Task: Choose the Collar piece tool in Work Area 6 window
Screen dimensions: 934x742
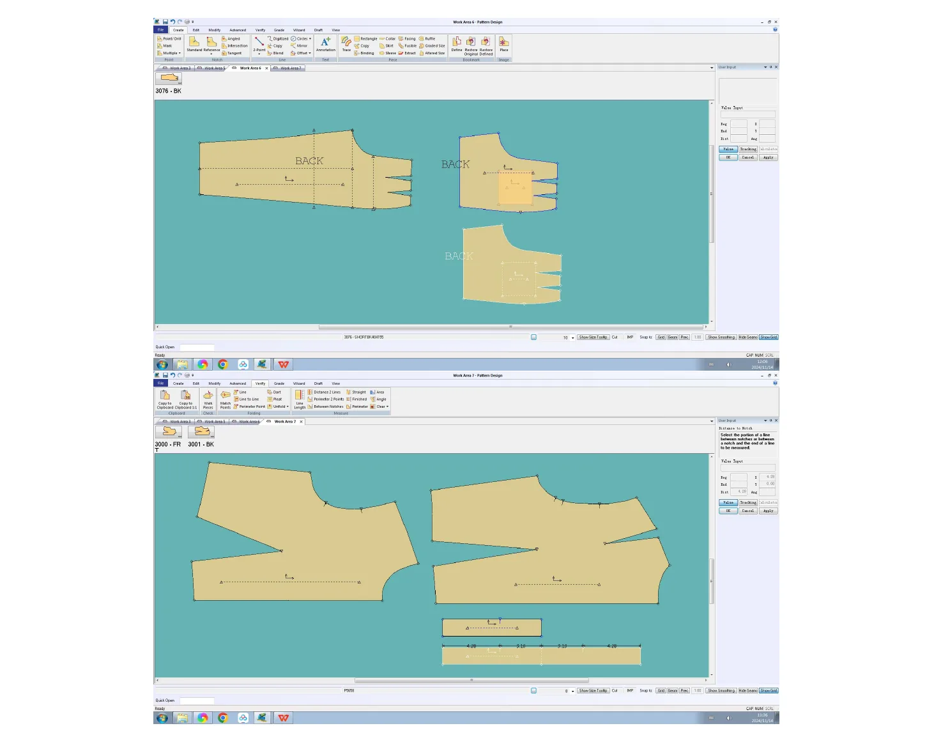Action: tap(388, 39)
